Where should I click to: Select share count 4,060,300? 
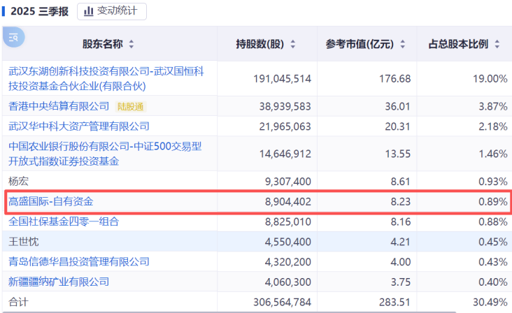tap(288, 282)
